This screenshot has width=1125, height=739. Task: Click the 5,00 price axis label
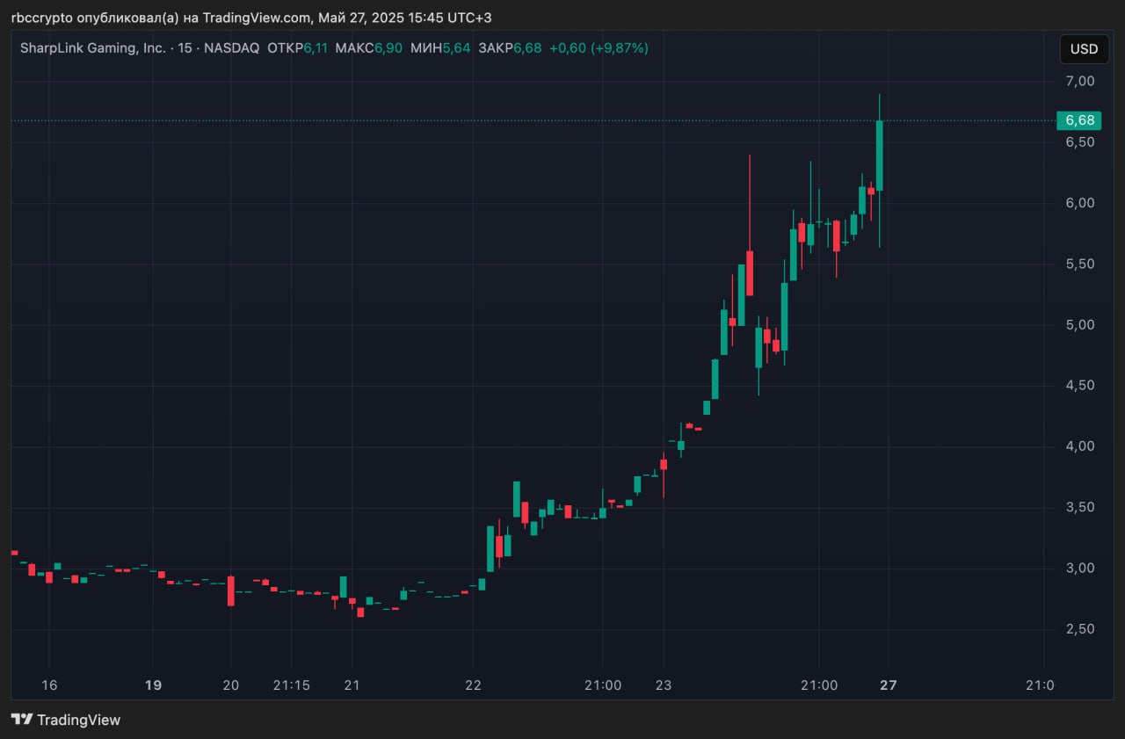click(x=1079, y=324)
